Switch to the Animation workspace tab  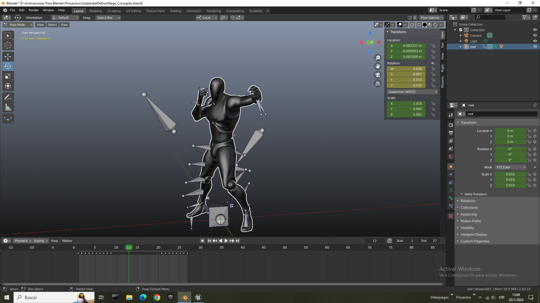pyautogui.click(x=194, y=11)
